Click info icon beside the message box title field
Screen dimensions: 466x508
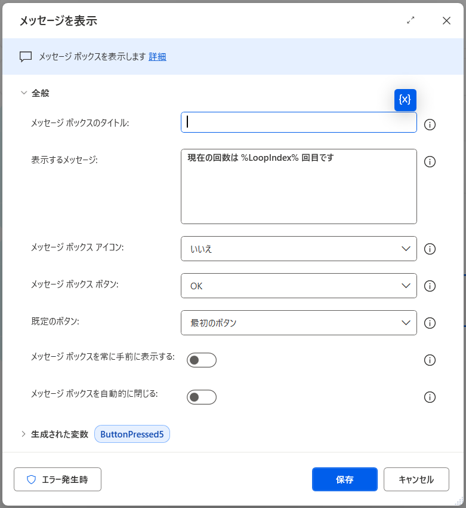(430, 125)
